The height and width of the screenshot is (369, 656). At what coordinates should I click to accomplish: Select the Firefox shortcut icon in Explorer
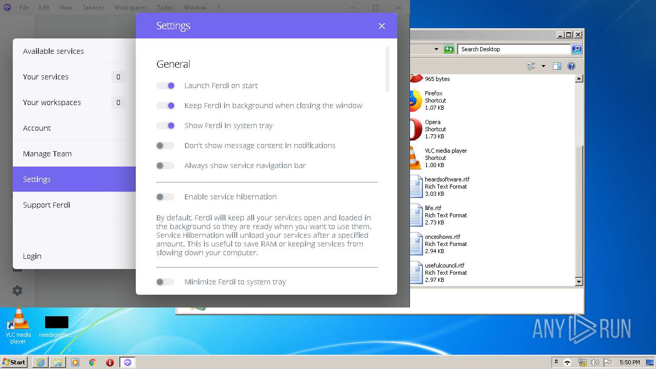pyautogui.click(x=416, y=101)
